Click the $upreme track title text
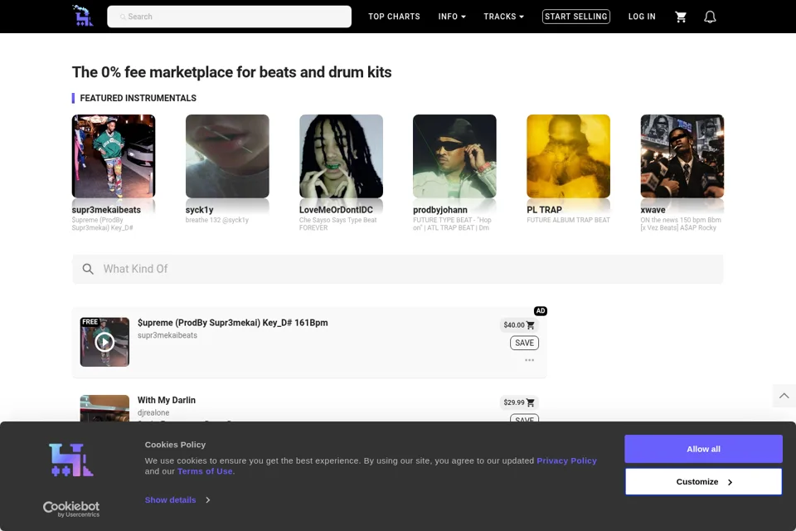796x531 pixels. point(232,323)
